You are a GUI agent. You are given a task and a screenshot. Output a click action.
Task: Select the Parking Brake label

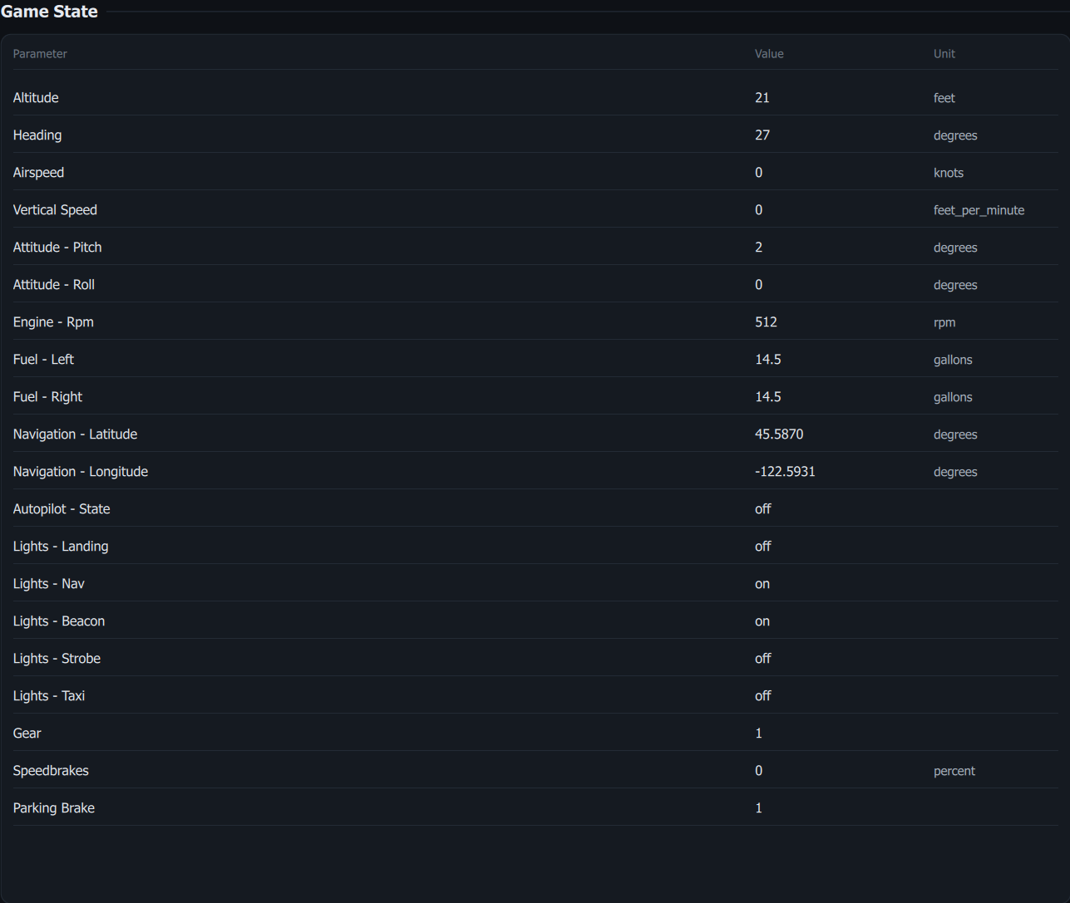54,808
